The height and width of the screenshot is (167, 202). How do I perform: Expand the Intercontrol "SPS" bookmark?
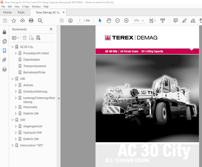12,146
